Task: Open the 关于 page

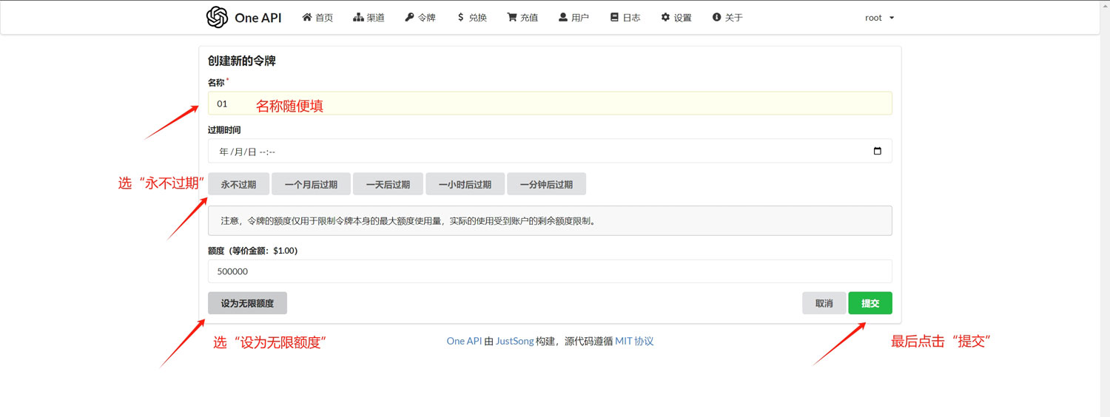Action: click(x=727, y=17)
